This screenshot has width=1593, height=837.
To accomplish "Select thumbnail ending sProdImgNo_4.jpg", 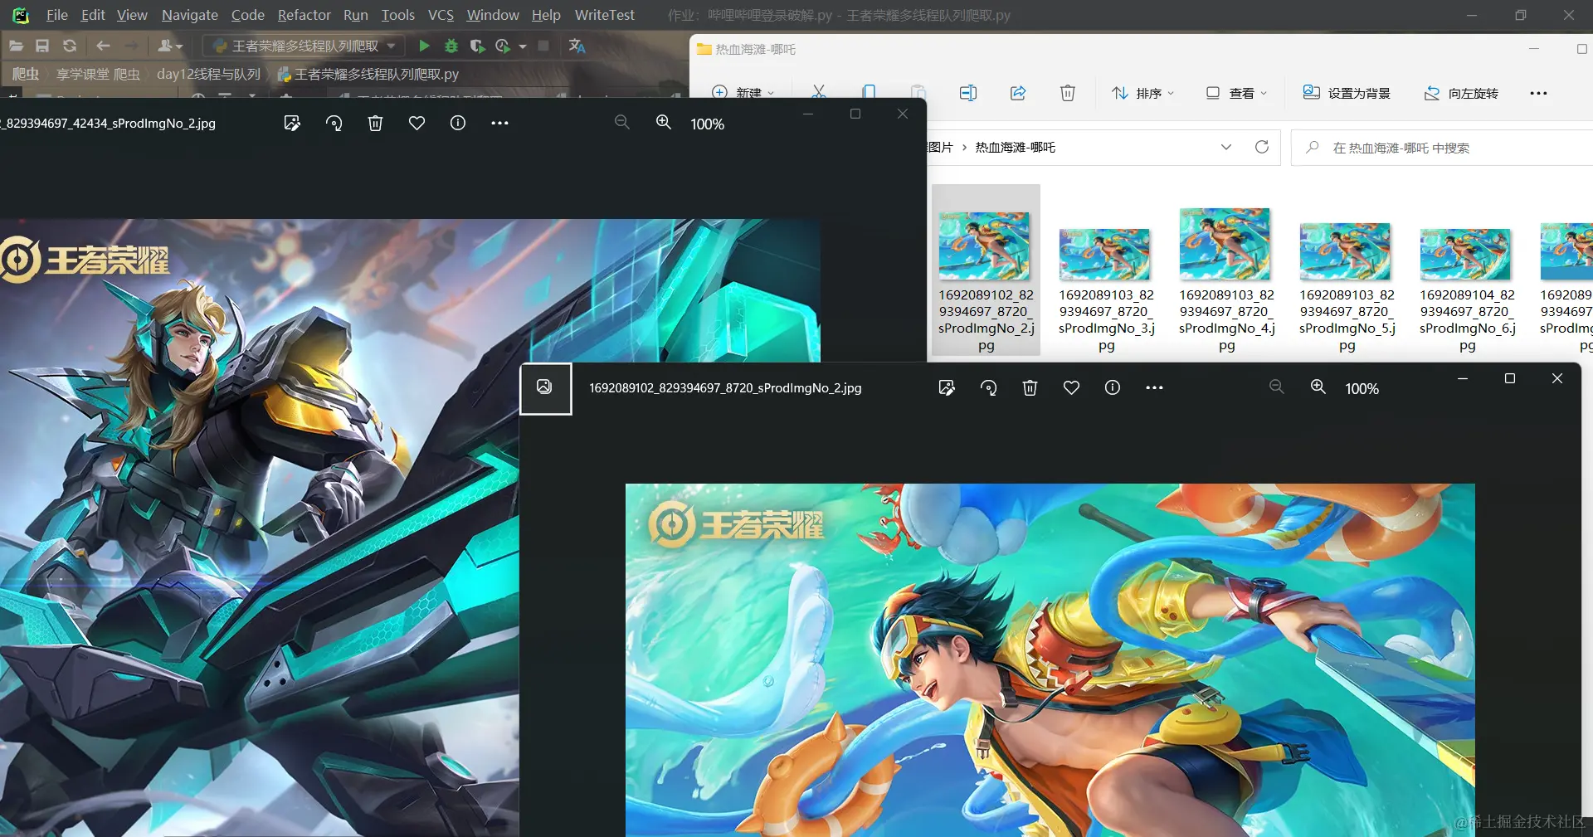I will pos(1226,270).
